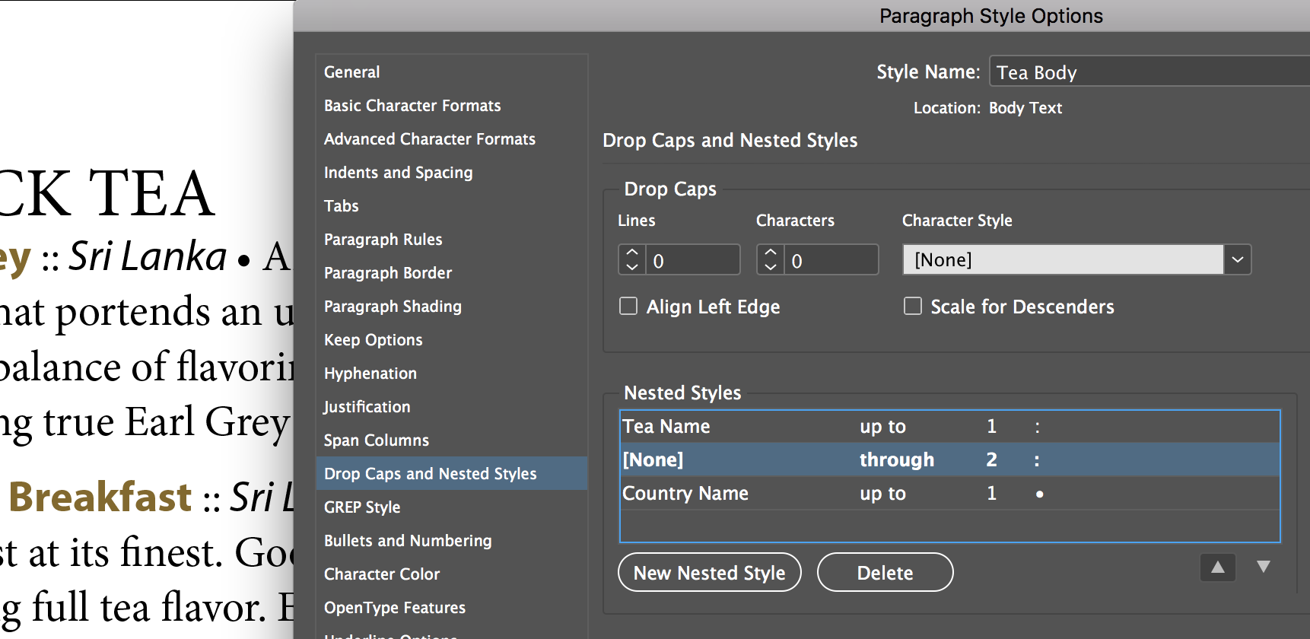Select the OpenType Features category
Viewport: 1310px width, 639px height.
[x=452, y=608]
